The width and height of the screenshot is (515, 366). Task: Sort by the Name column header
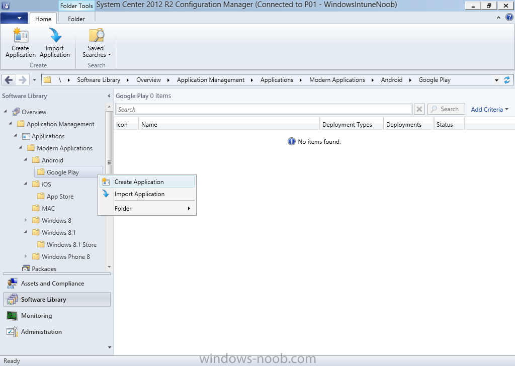pos(229,124)
